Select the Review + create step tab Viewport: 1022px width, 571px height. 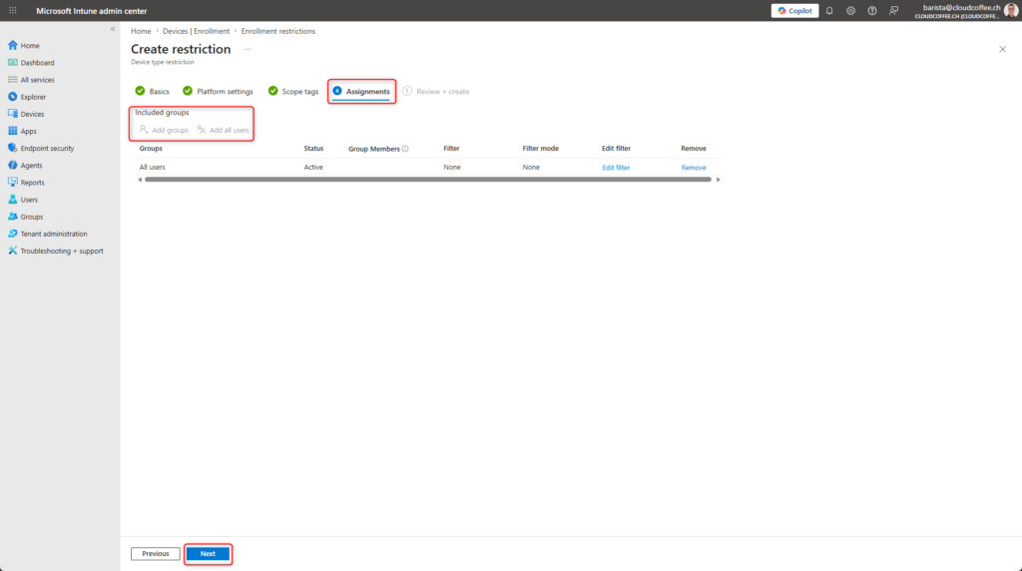(436, 91)
